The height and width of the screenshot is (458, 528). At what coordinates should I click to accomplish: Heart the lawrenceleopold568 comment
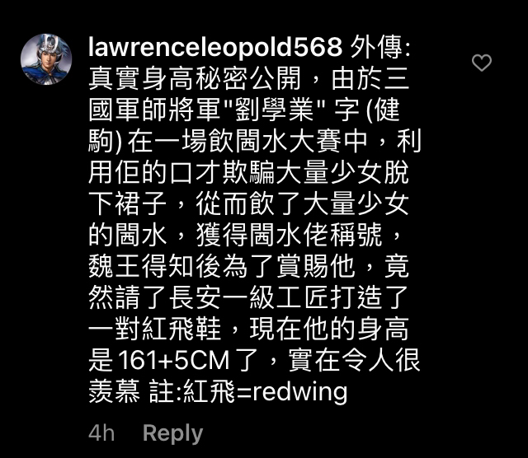pyautogui.click(x=482, y=63)
